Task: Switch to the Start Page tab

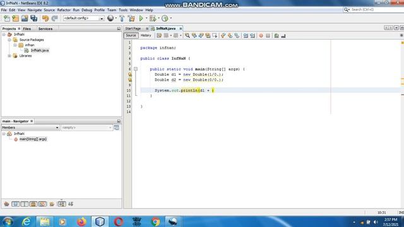Action: pos(133,28)
